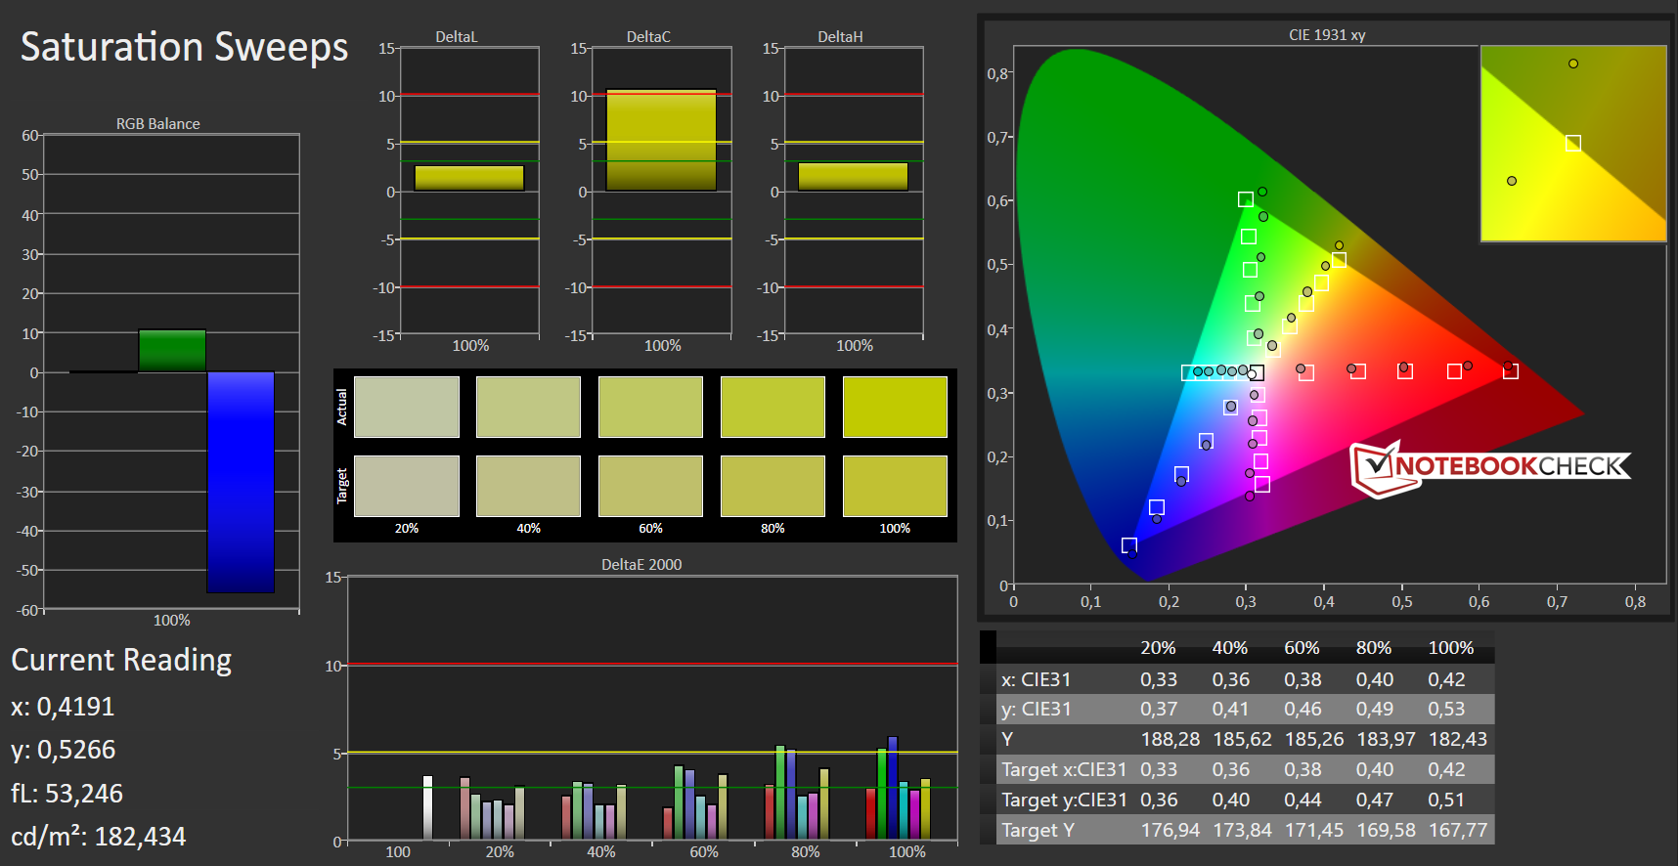Select the Y value 182,43

pos(1458,740)
